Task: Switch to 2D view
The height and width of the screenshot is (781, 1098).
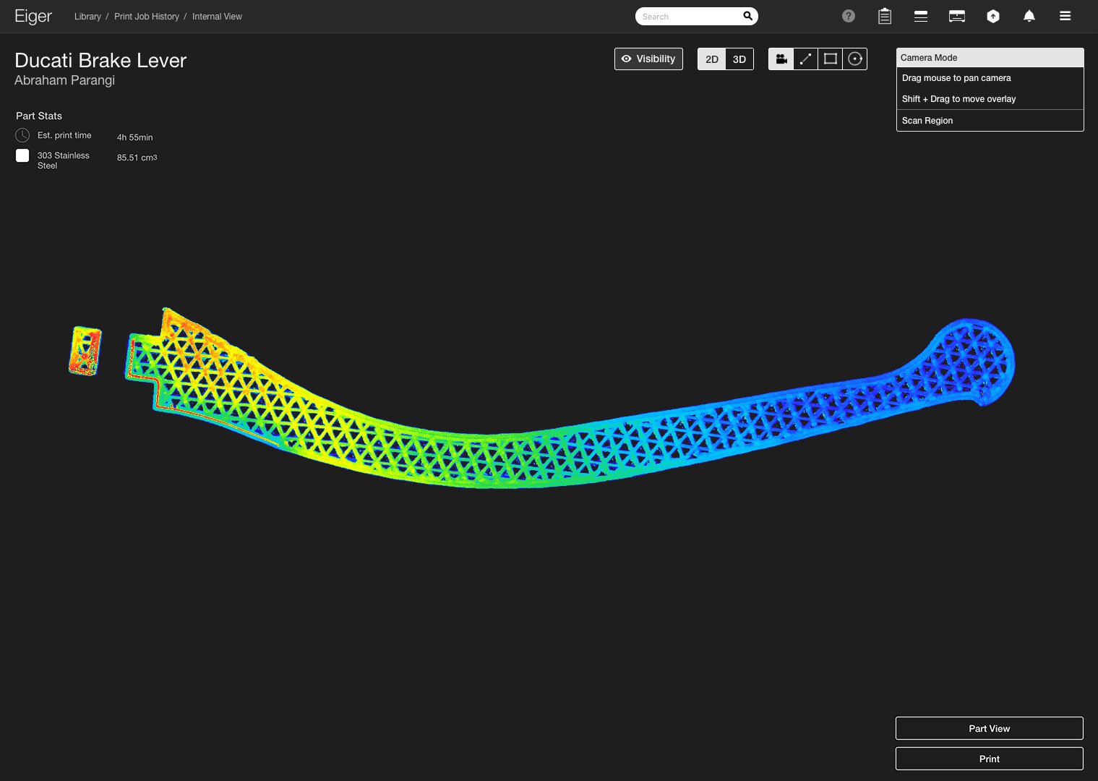Action: 712,59
